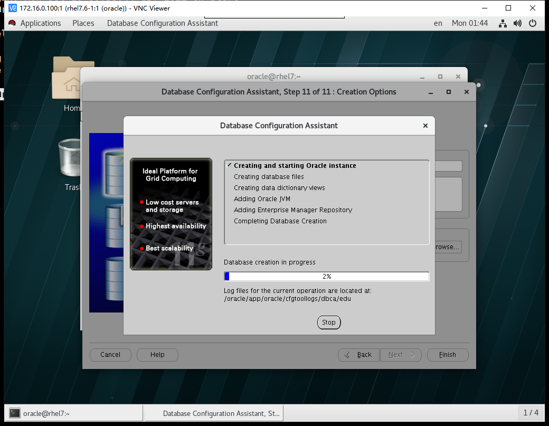Open Help in the wizard
Viewport: 549px width, 426px height.
coord(157,355)
